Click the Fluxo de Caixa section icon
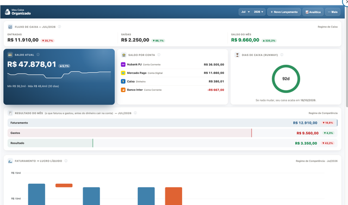Image resolution: width=348 pixels, height=205 pixels. tap(10, 27)
